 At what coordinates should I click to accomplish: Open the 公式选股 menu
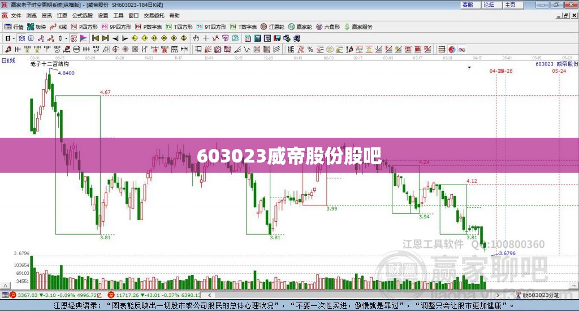pos(83,15)
